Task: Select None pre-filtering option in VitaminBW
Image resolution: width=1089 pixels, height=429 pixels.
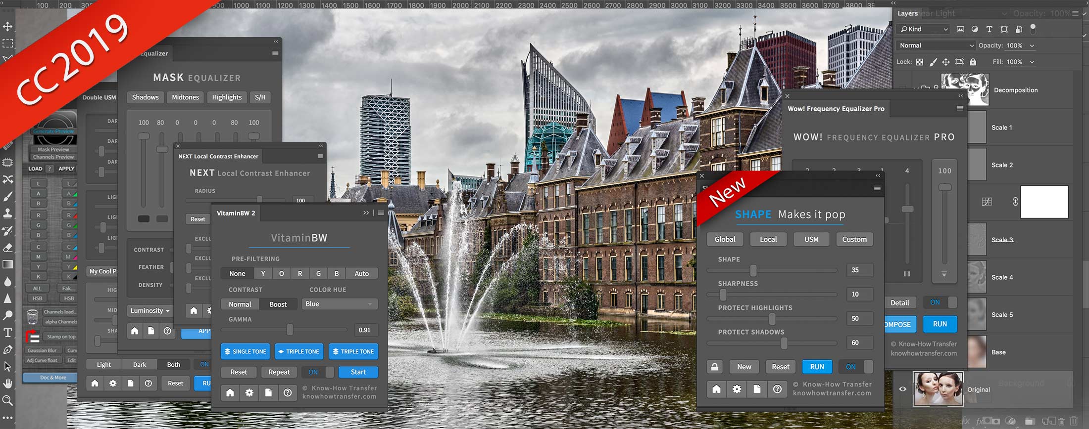Action: coord(237,273)
